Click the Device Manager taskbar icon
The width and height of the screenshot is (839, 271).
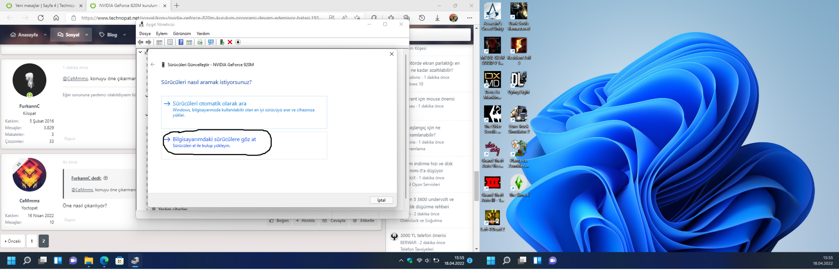135,261
